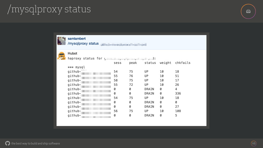Click the 'weight' column header
Viewport: 263px width, 148px height.
(x=165, y=63)
